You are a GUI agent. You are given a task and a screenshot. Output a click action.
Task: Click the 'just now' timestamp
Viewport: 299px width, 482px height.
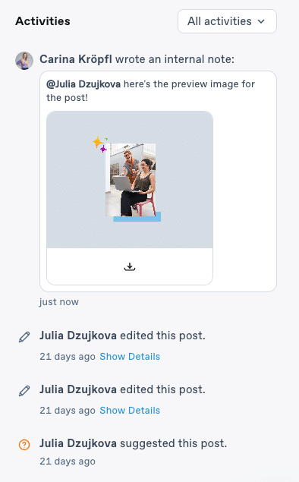[x=59, y=302]
